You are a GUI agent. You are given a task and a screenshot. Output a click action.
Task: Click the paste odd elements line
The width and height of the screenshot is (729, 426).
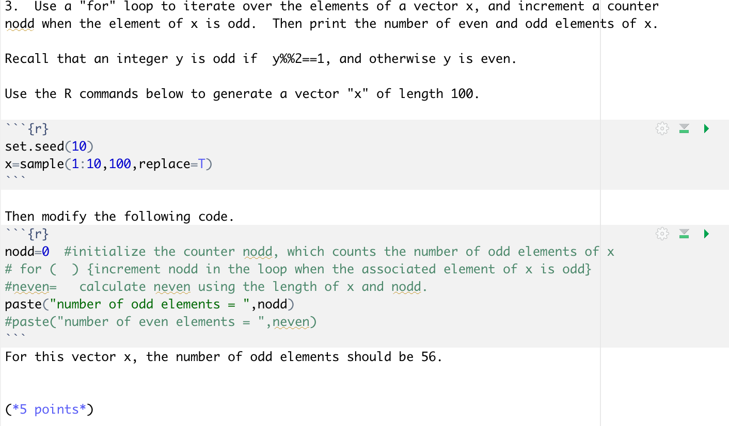pos(150,304)
